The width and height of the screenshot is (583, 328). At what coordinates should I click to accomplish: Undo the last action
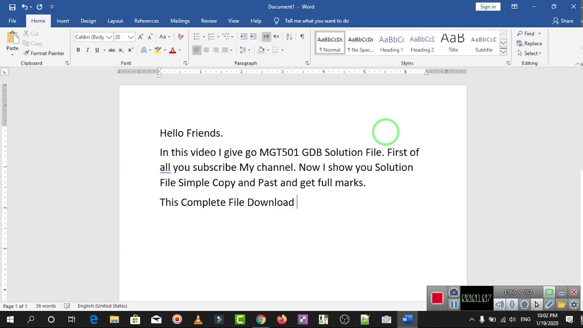(24, 7)
